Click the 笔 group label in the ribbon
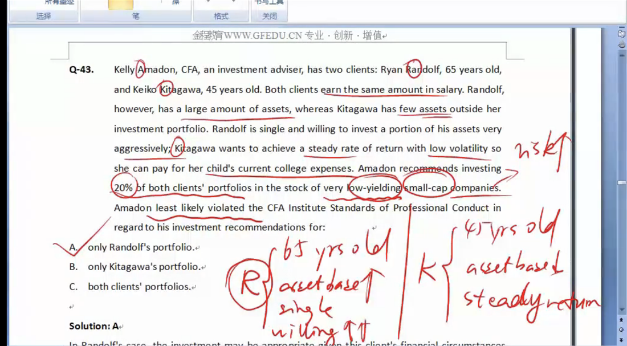 click(136, 16)
